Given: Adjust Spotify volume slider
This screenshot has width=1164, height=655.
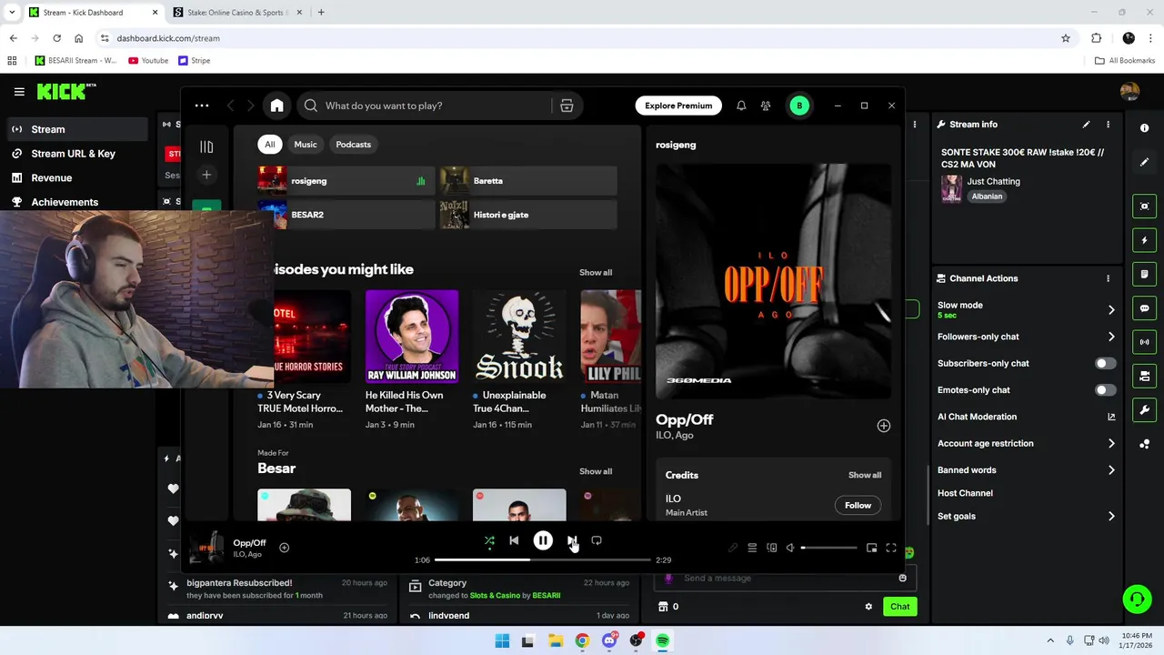Looking at the screenshot, I should pos(828,548).
